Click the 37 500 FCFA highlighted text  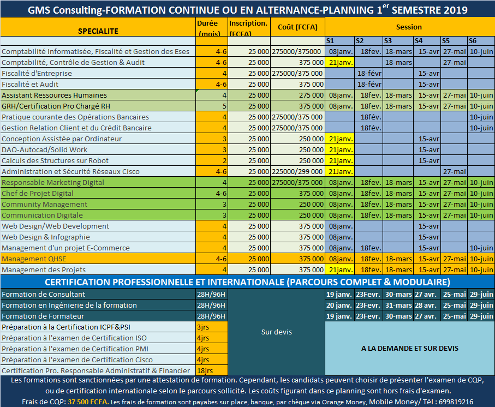pyautogui.click(x=88, y=402)
